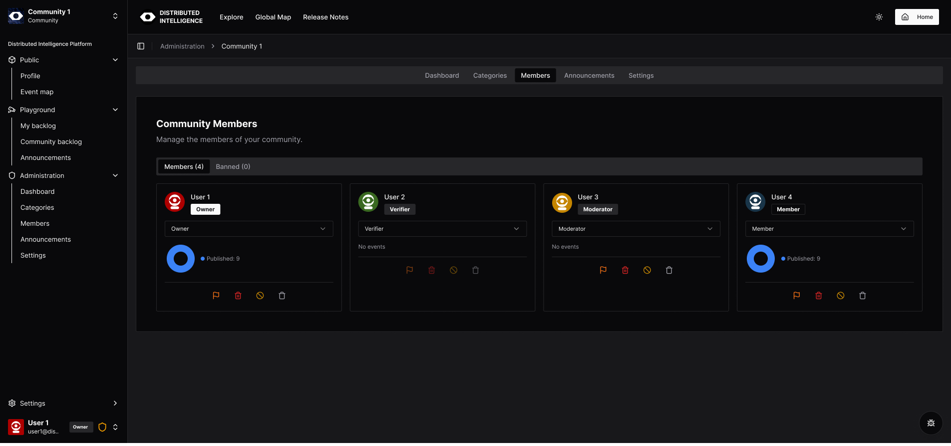Image resolution: width=951 pixels, height=446 pixels.
Task: Click the ban icon on User 4 card
Action: (x=841, y=296)
